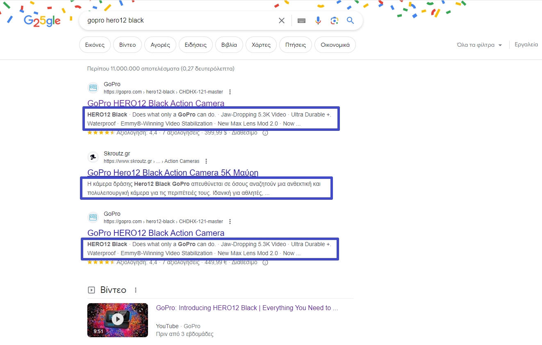Open Google Lens image search
The image size is (542, 345).
(335, 20)
